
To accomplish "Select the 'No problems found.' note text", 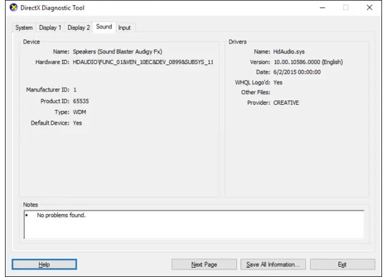I will pos(61,215).
